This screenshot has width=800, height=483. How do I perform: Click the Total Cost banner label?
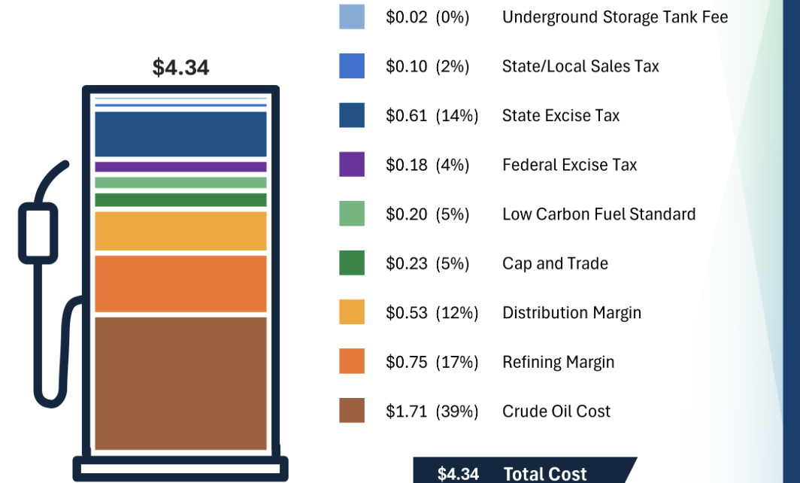pyautogui.click(x=544, y=474)
